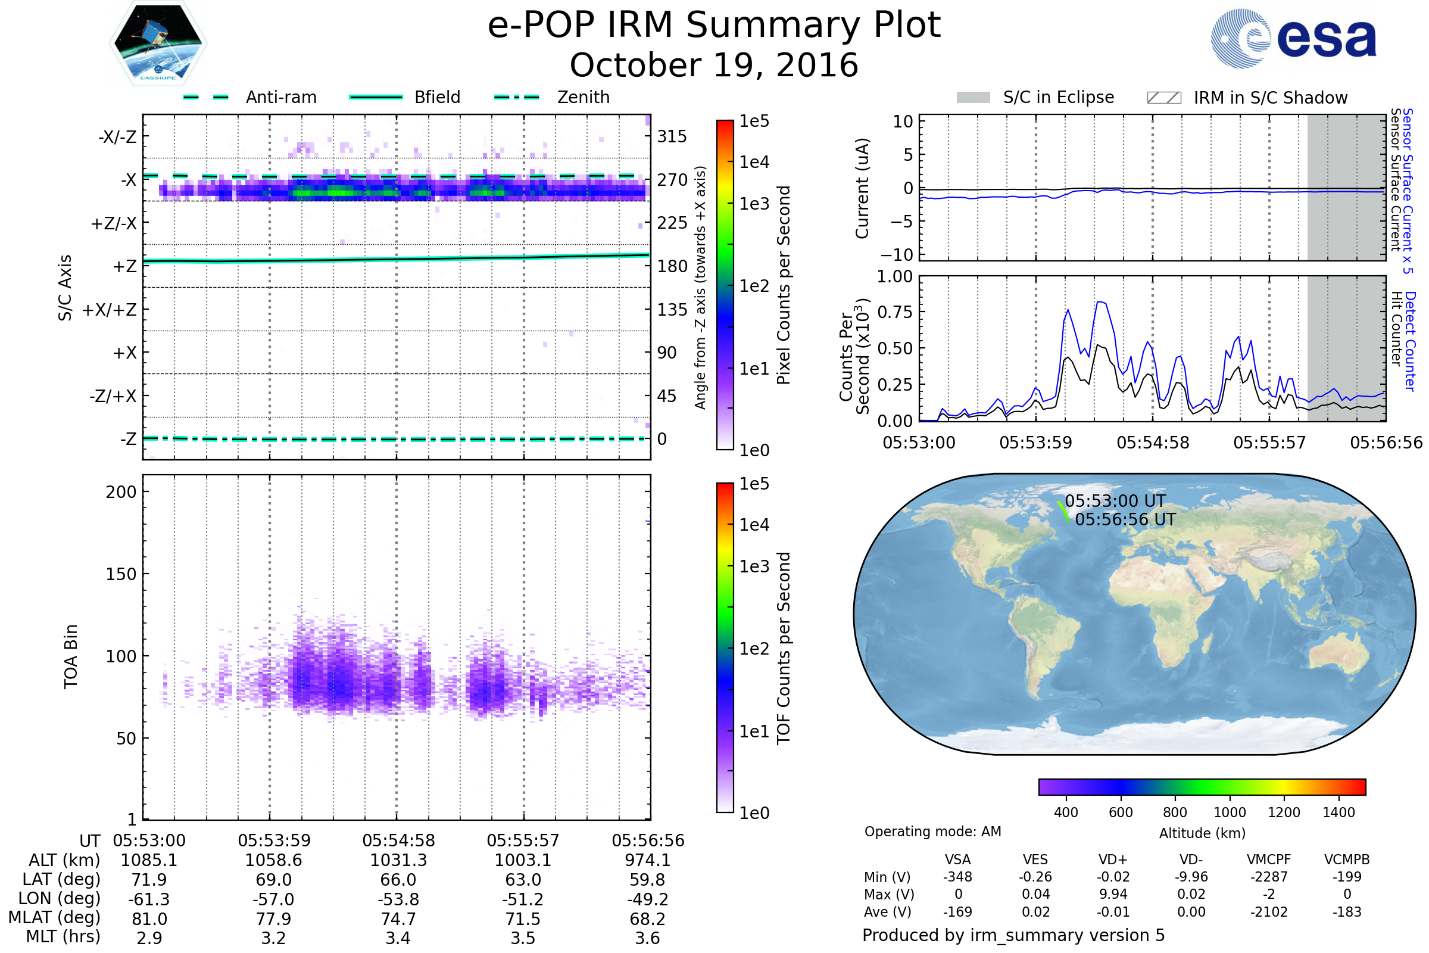Click the Sensor Surface Current x 5 label
Screen dimensions: 1429x953
(x=1408, y=190)
